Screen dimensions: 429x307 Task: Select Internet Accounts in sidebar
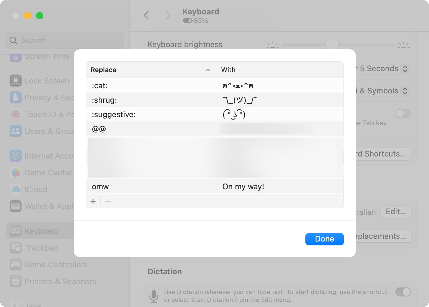point(49,156)
